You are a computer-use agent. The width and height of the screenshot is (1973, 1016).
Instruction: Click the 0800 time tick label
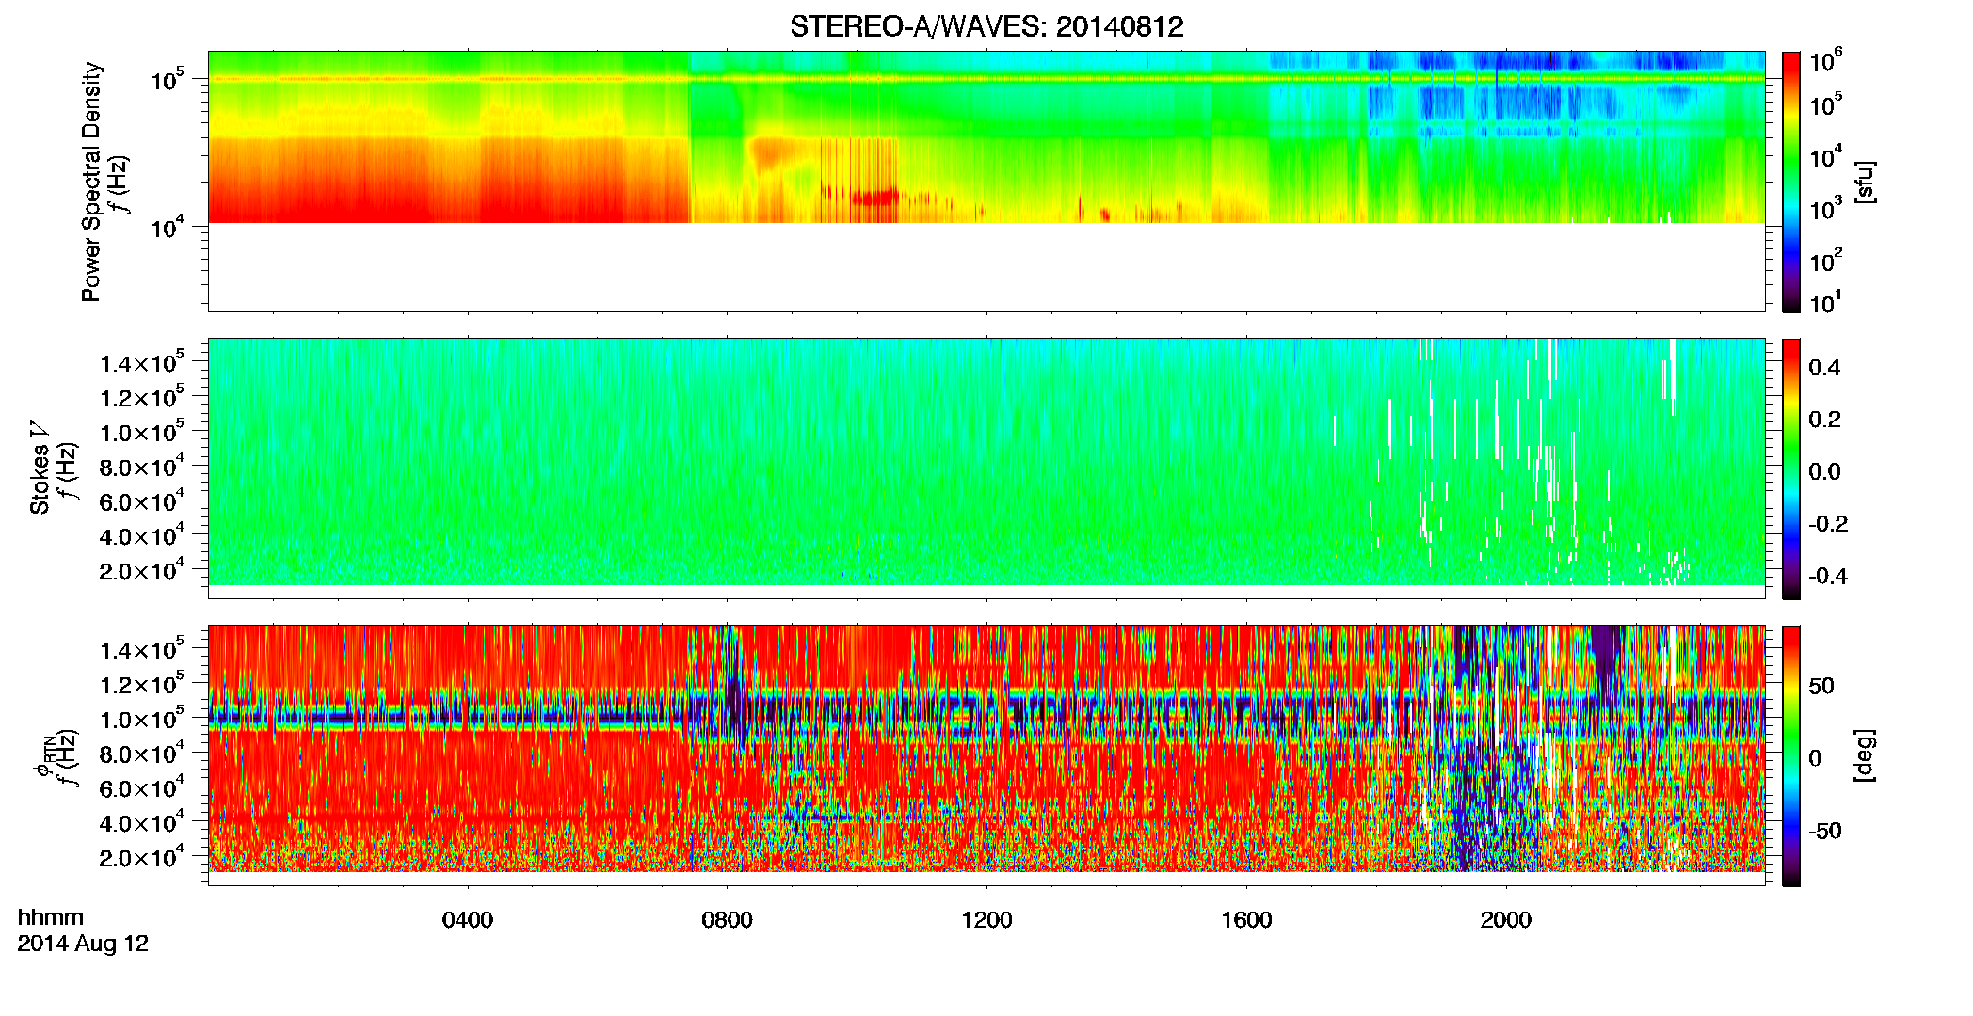(727, 920)
